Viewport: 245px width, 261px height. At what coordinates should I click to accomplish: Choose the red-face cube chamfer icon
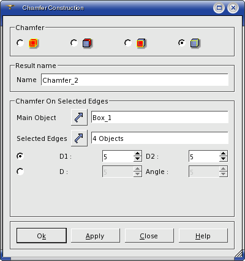pos(141,43)
